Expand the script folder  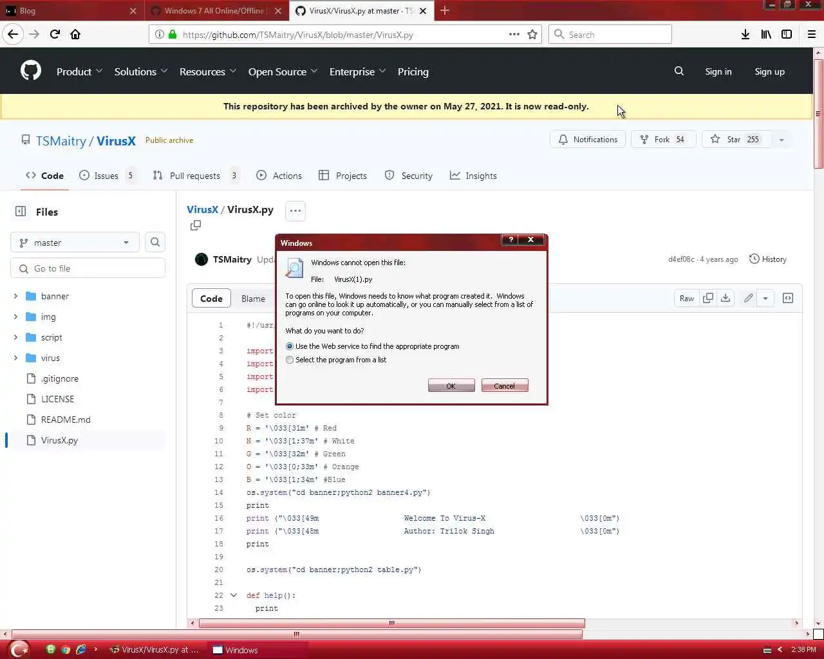[15, 337]
